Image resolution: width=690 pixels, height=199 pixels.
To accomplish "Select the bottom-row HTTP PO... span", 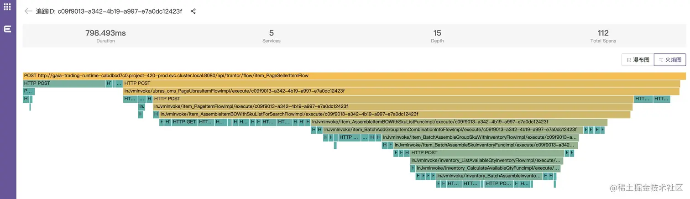I will coord(499,184).
